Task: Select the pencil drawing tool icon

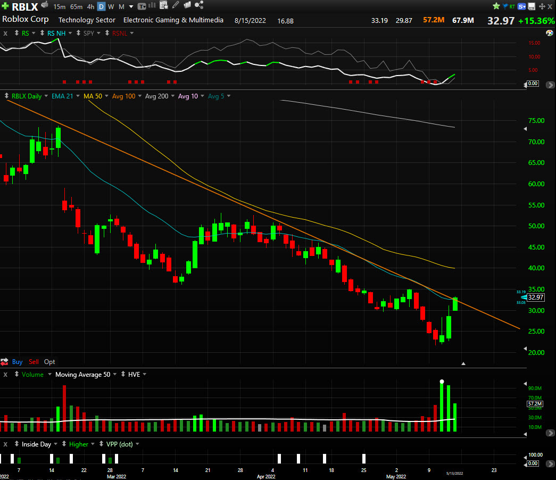Action: [x=176, y=5]
